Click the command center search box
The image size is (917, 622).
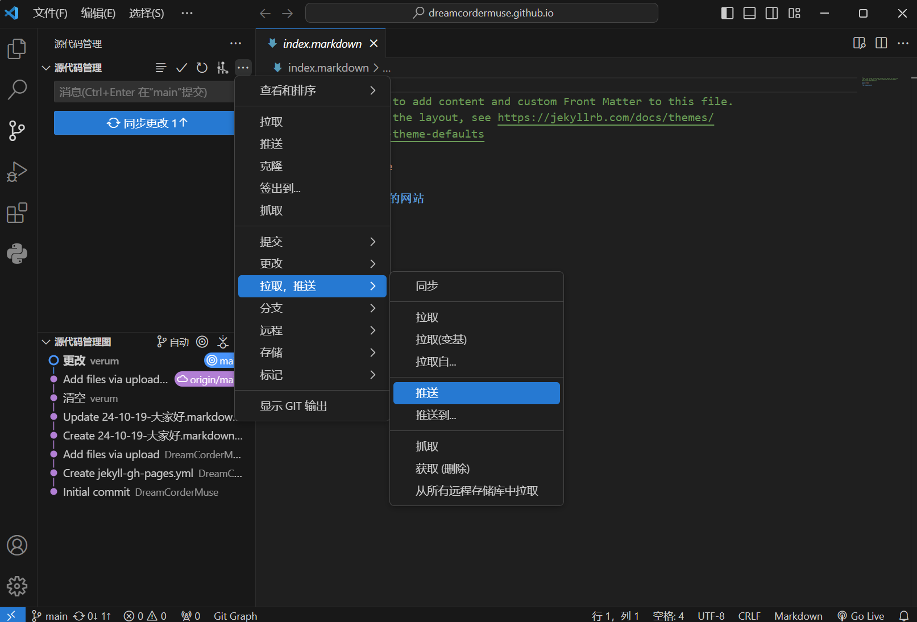point(482,13)
